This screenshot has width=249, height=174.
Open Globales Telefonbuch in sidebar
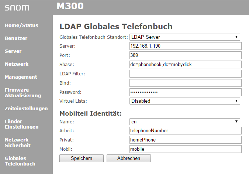pyautogui.click(x=20, y=161)
